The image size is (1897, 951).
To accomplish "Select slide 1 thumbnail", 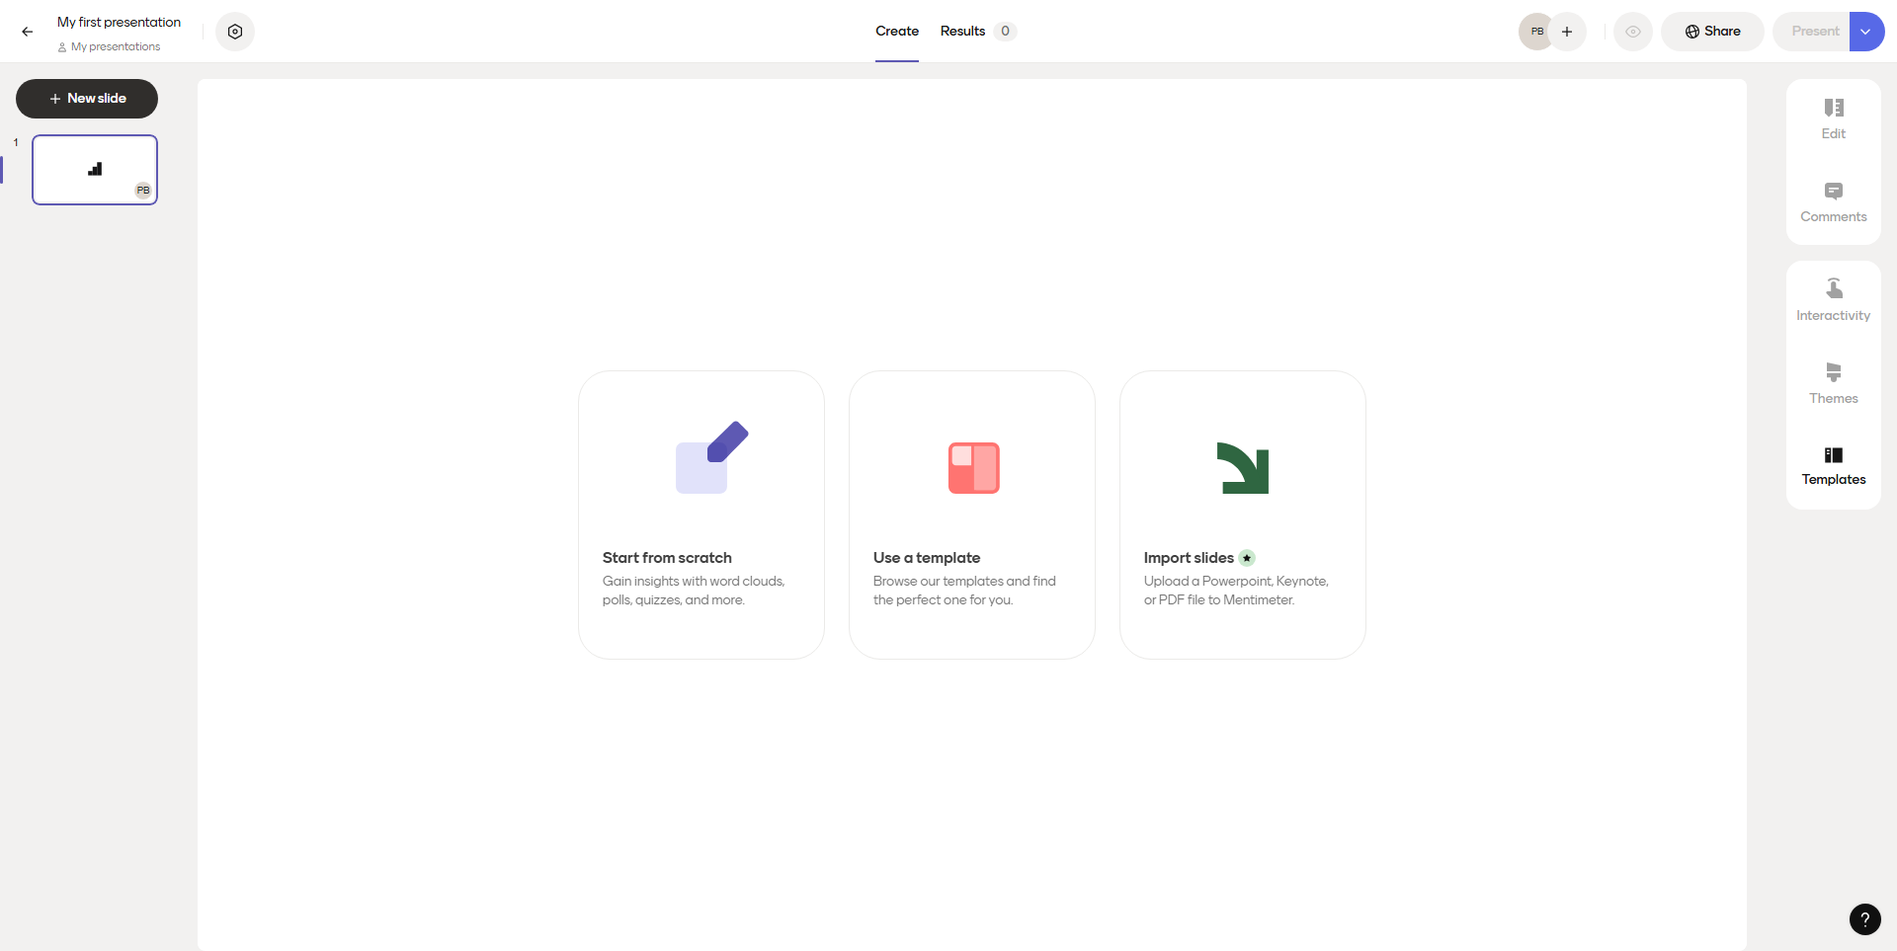I will (95, 170).
